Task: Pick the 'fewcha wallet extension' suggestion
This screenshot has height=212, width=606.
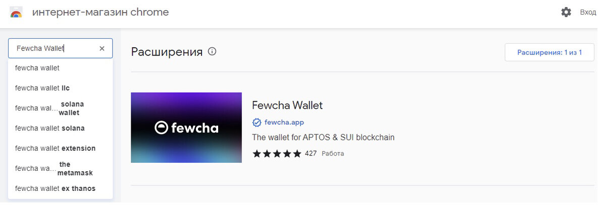Action: (56, 149)
